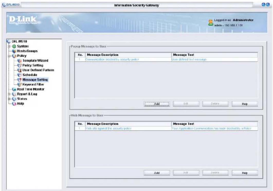
Task: Select DFL-M510 root label
Action: pyautogui.click(x=19, y=41)
